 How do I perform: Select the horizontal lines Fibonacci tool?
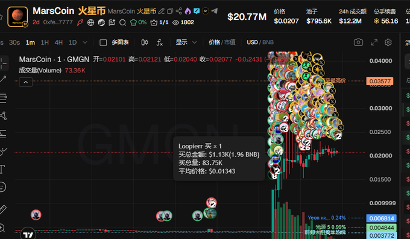pyautogui.click(x=3, y=98)
